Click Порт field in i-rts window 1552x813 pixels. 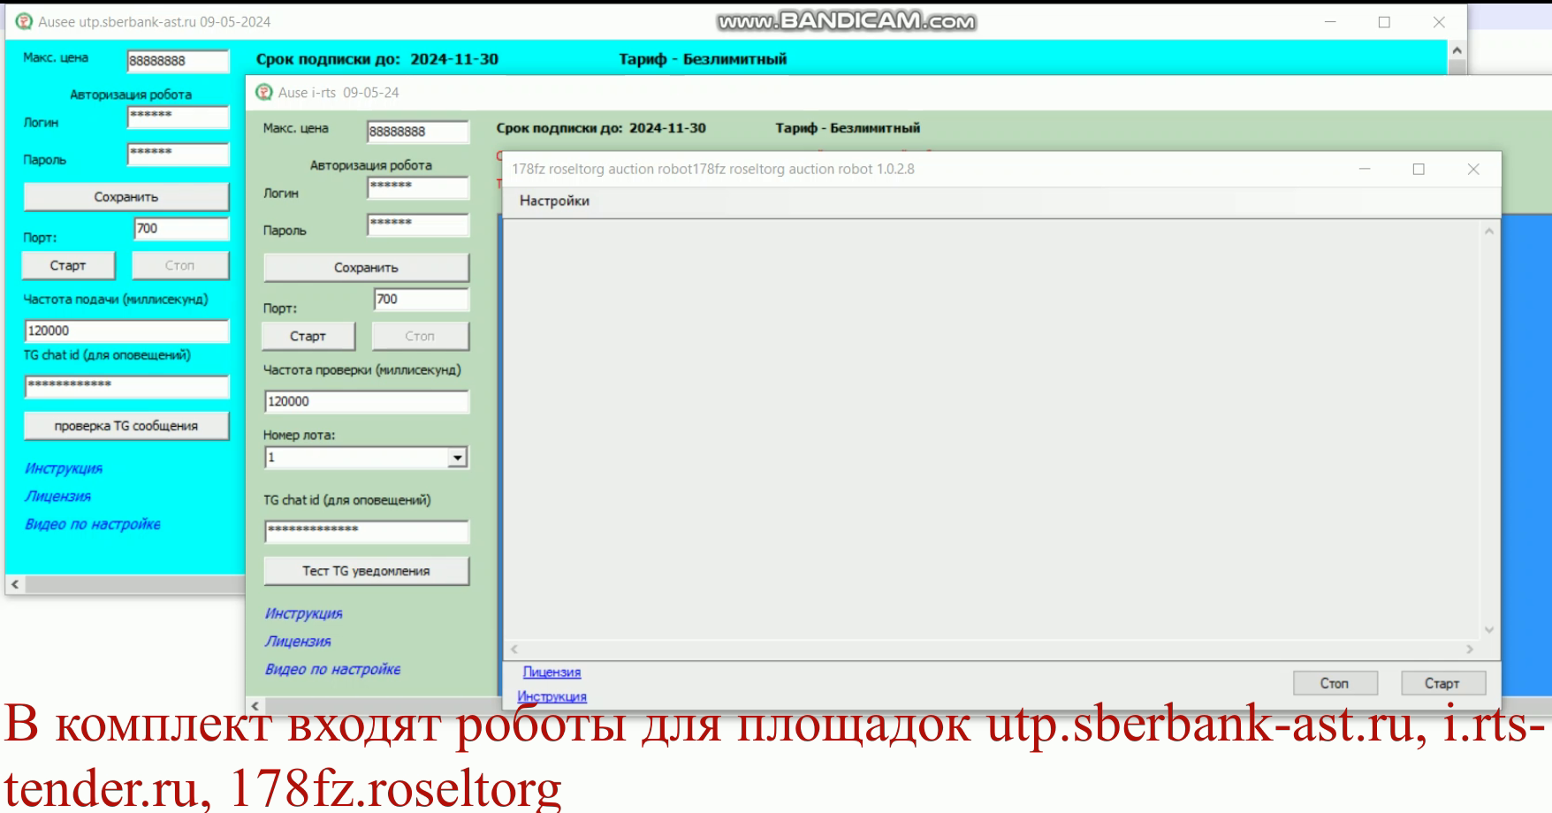pyautogui.click(x=422, y=300)
